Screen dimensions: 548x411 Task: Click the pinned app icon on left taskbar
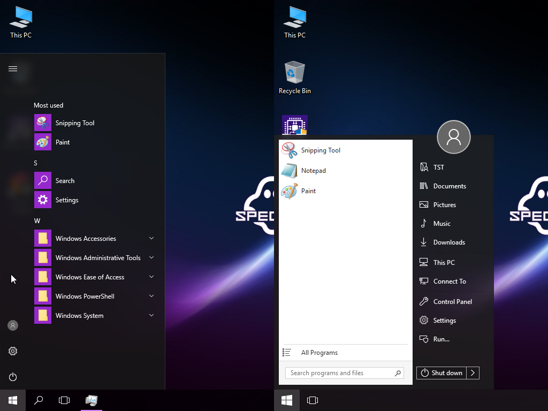92,400
